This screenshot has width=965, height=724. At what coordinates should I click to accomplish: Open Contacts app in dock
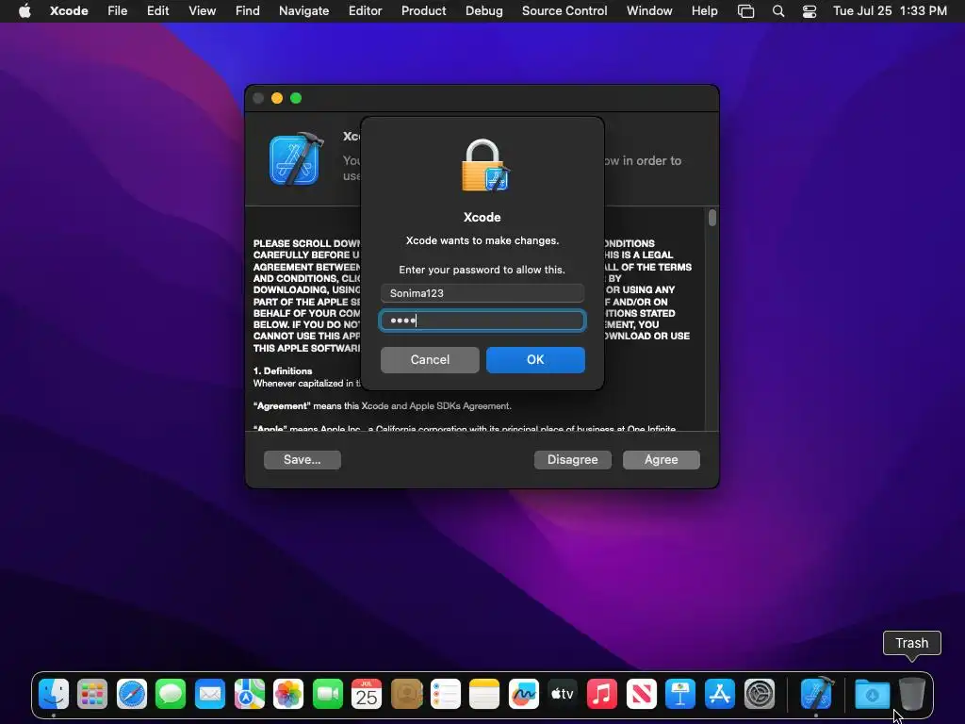(x=406, y=694)
